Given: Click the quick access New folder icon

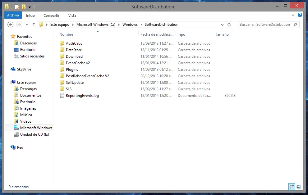Looking at the screenshot, I should pyautogui.click(x=24, y=7).
